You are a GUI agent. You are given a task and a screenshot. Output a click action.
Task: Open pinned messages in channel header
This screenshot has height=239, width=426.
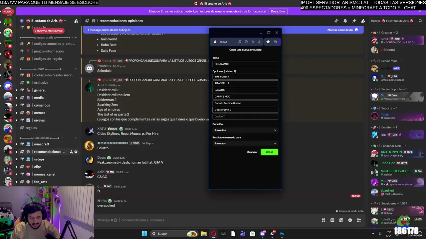[x=354, y=21]
